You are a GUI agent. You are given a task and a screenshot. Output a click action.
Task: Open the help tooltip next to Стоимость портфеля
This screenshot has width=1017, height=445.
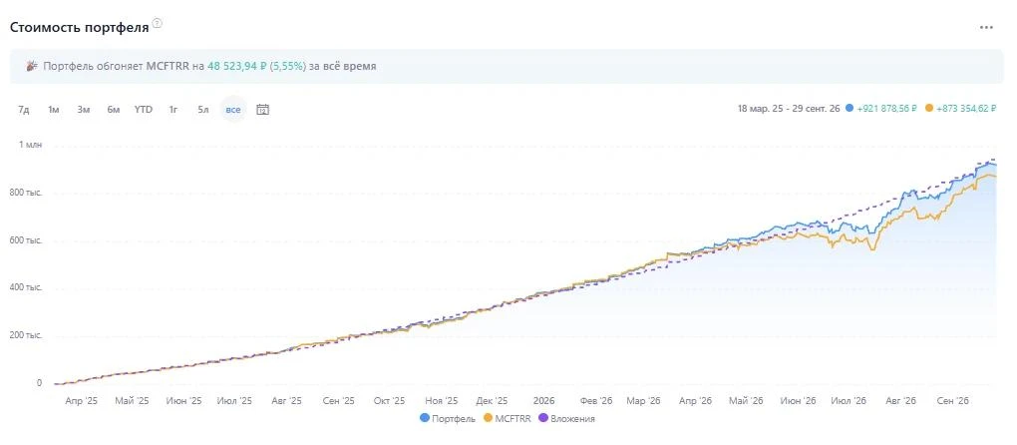[x=157, y=25]
